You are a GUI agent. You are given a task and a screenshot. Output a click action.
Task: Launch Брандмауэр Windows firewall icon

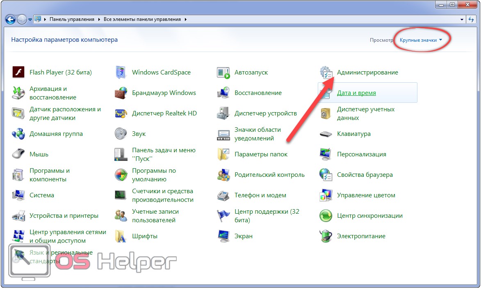pos(121,93)
